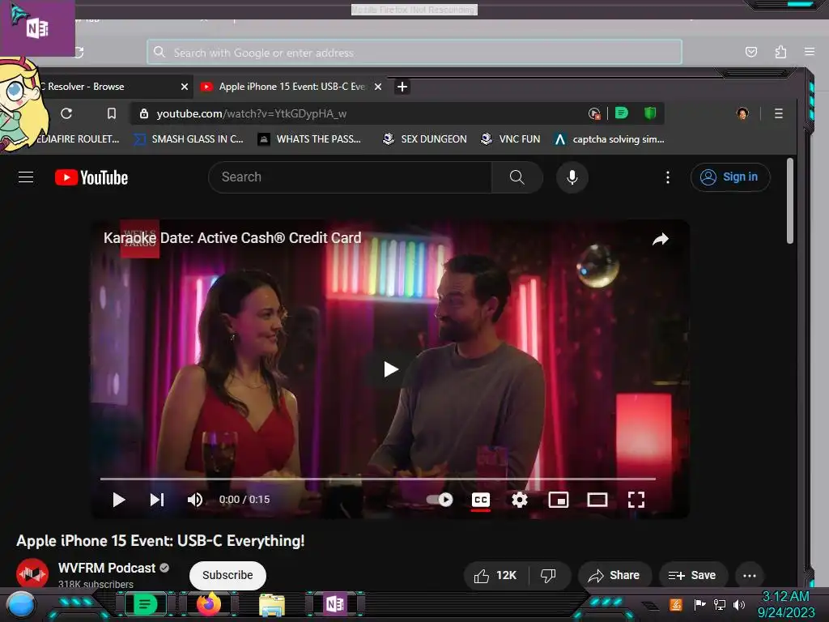This screenshot has height=622, width=829.
Task: Open OneNote from taskbar
Action: click(335, 604)
